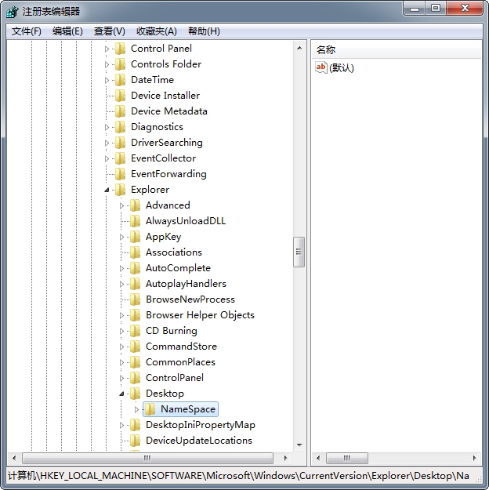Click the Associations folder icon
The image size is (489, 490).
pos(136,252)
